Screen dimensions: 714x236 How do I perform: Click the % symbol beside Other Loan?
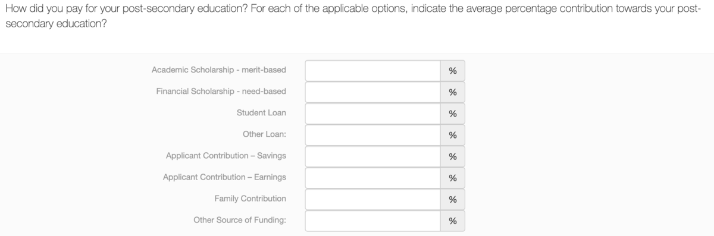pyautogui.click(x=453, y=135)
